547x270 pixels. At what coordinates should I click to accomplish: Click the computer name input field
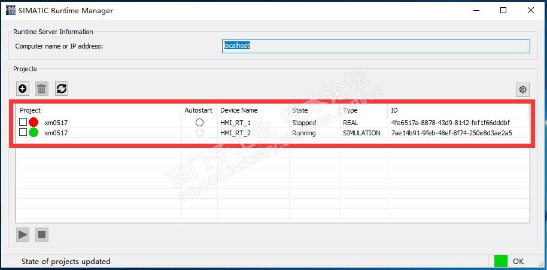tap(376, 46)
